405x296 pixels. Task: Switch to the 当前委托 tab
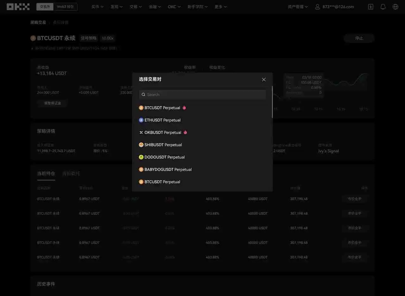(71, 173)
